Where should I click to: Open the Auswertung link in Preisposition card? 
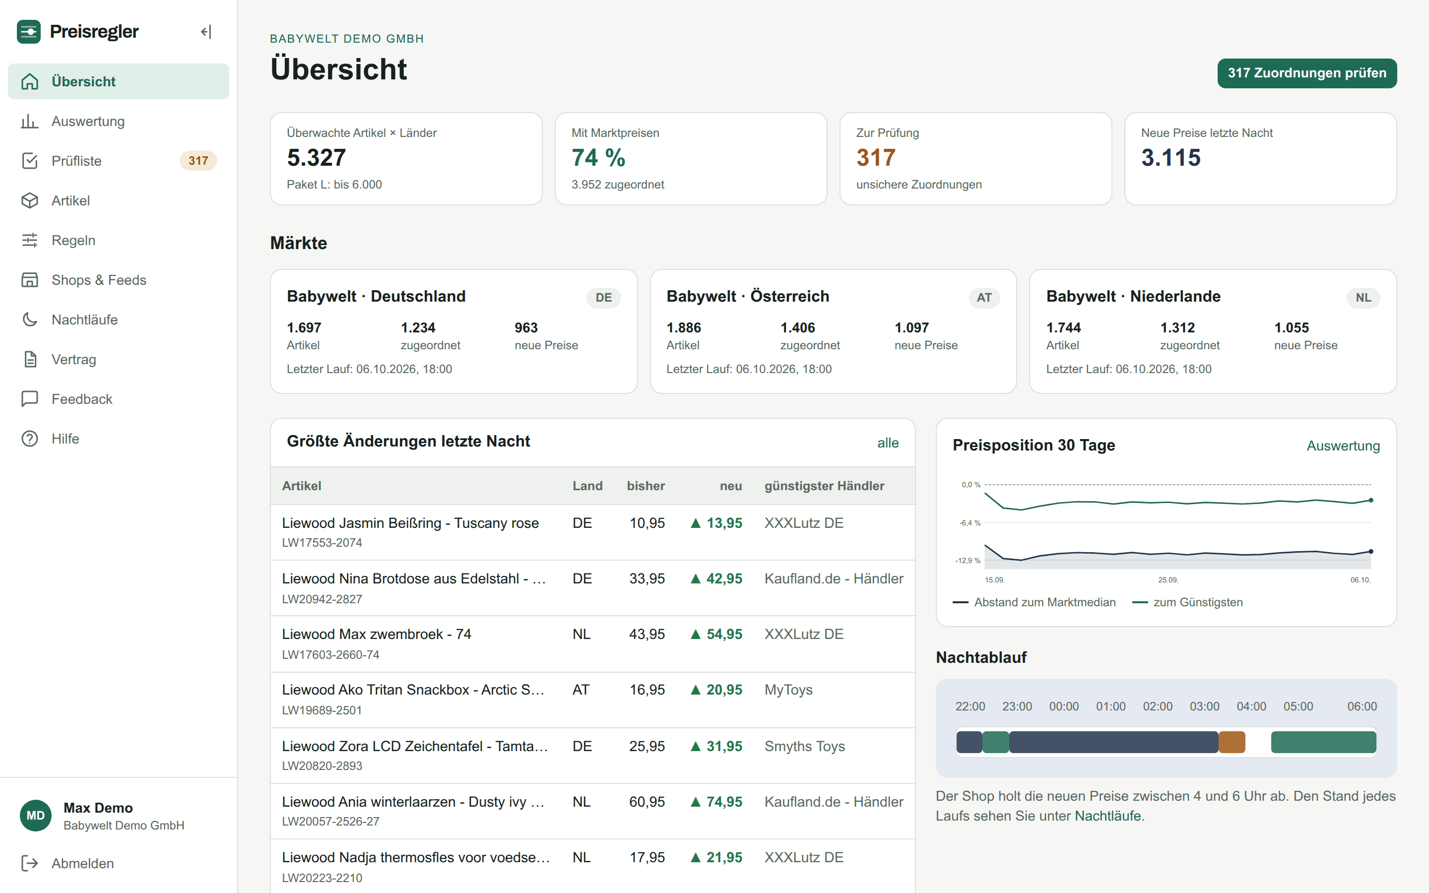click(1343, 446)
